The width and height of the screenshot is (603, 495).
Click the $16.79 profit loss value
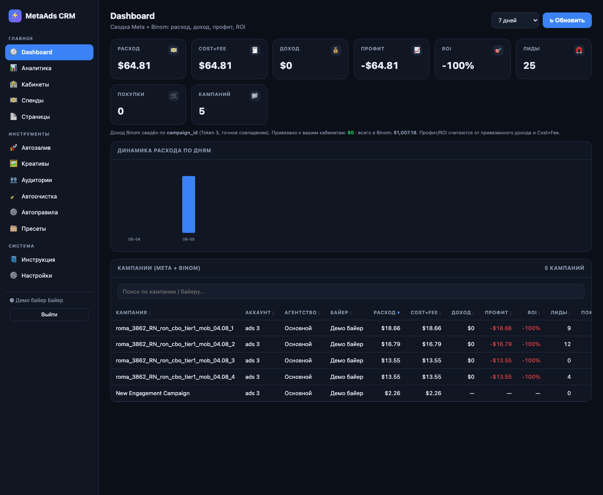pos(501,344)
